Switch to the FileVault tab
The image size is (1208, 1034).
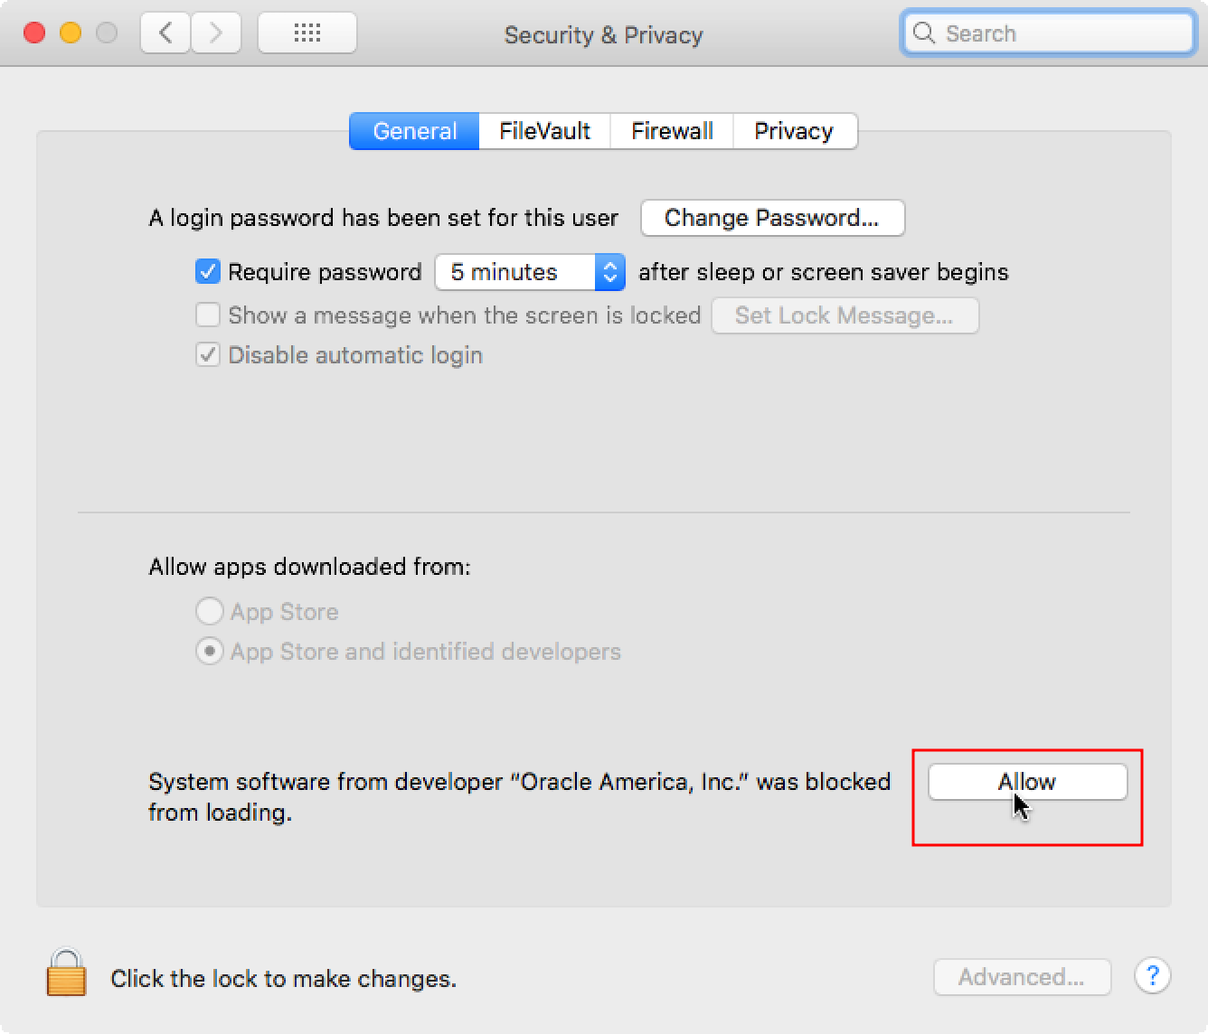click(x=544, y=131)
